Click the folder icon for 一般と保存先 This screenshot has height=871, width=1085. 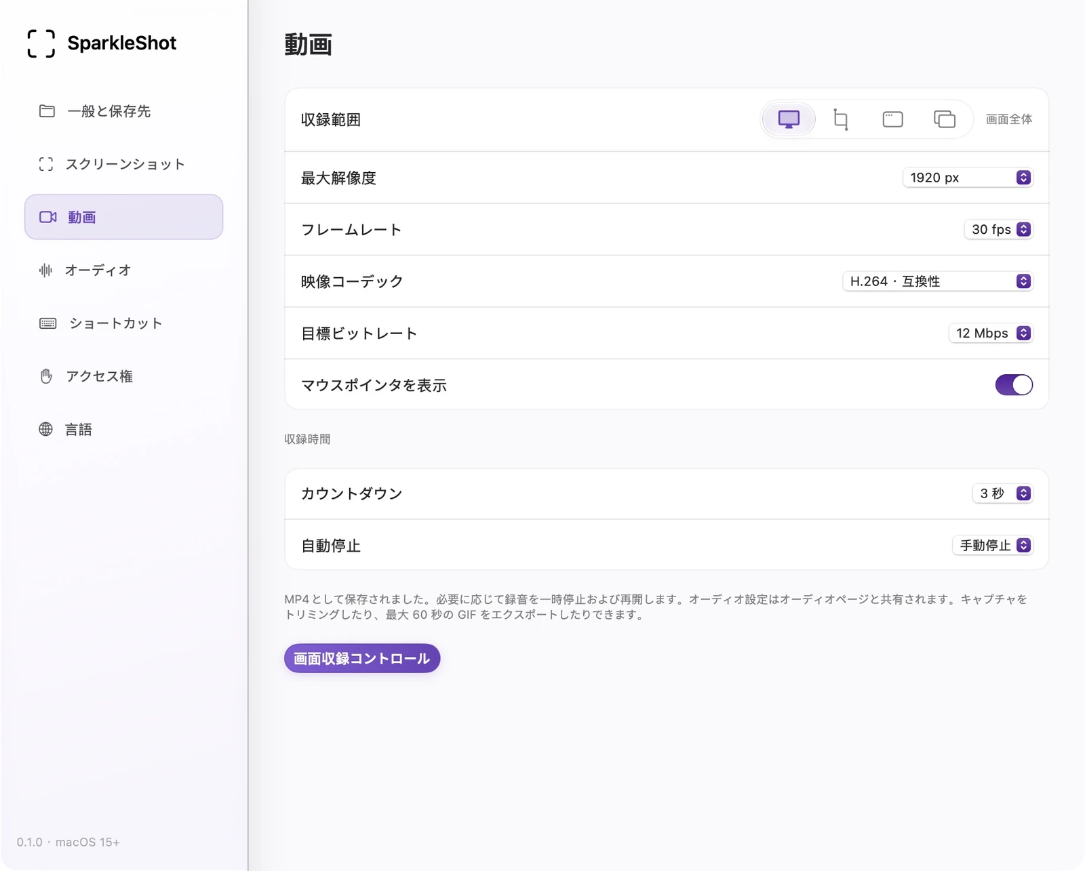click(47, 111)
